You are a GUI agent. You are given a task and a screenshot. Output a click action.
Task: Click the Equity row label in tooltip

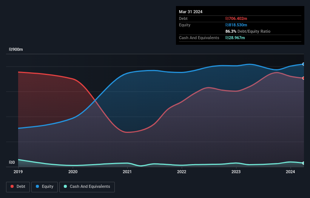[x=185, y=25]
